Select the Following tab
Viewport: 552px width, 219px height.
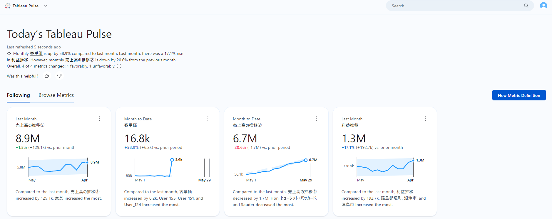click(x=19, y=95)
